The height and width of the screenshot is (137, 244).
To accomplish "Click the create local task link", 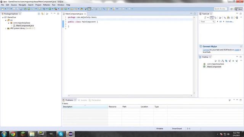I will (237, 50).
